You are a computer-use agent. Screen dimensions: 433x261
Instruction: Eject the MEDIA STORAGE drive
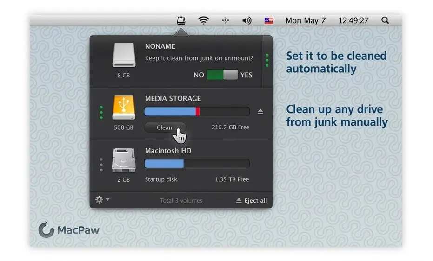(x=260, y=111)
